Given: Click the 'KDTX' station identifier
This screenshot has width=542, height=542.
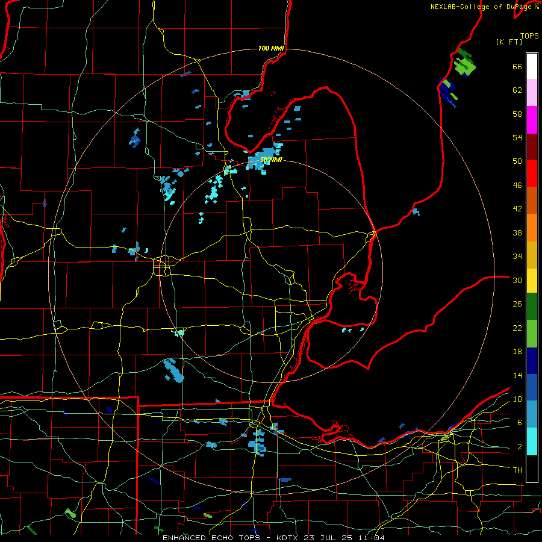Looking at the screenshot, I should [x=288, y=538].
